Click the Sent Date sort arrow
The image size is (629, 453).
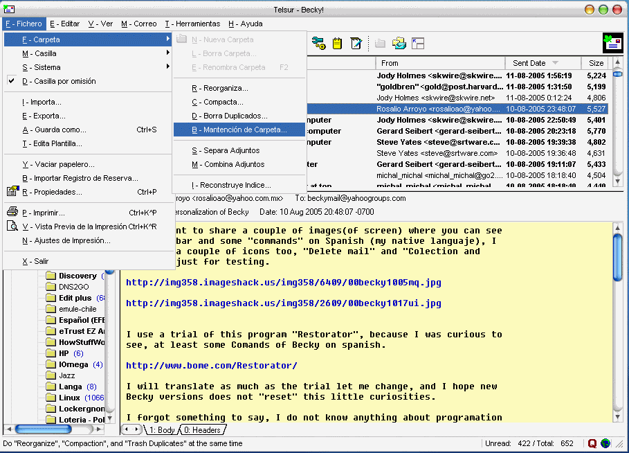point(555,62)
